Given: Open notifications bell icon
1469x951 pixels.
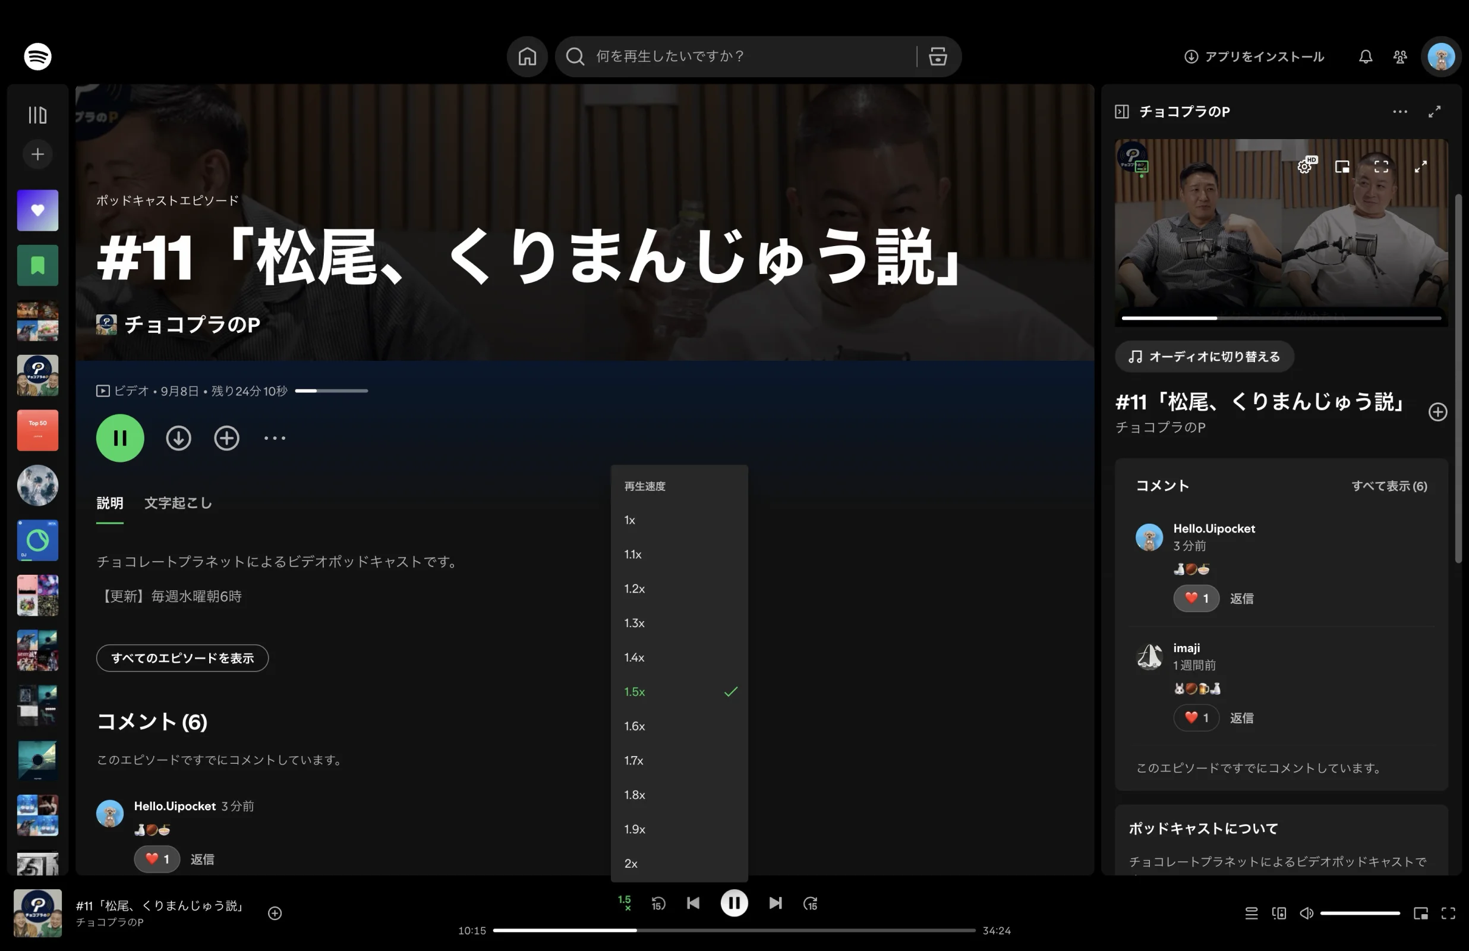Looking at the screenshot, I should pyautogui.click(x=1366, y=57).
